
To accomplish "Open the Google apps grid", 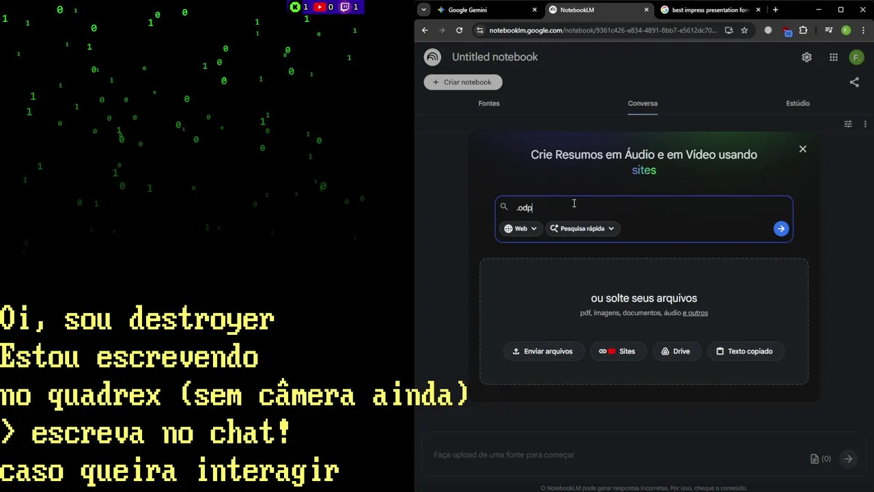I will (x=834, y=57).
